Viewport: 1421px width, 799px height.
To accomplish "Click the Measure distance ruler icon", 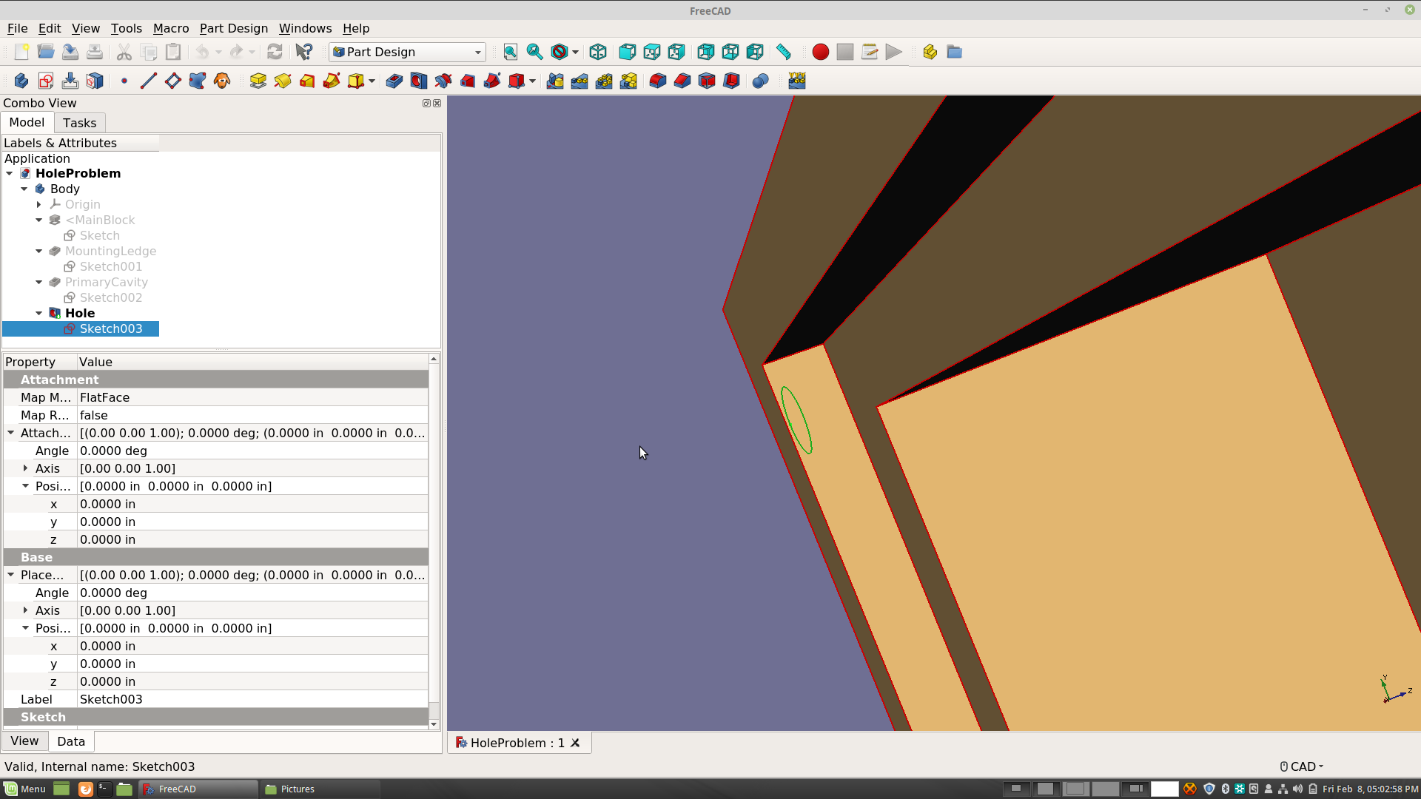I will tap(783, 52).
